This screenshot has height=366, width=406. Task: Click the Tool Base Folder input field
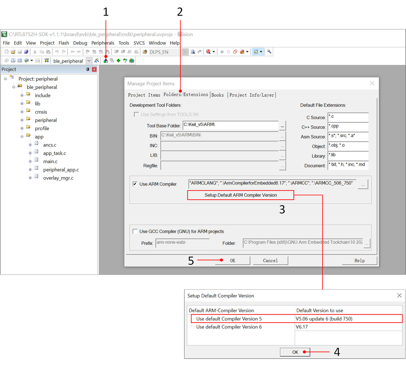231,125
